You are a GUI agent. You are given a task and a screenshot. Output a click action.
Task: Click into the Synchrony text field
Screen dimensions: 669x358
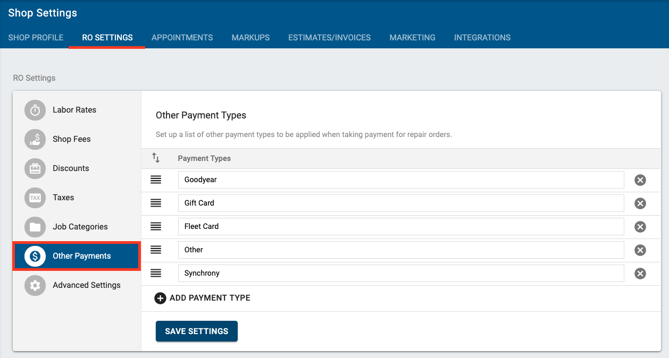401,273
